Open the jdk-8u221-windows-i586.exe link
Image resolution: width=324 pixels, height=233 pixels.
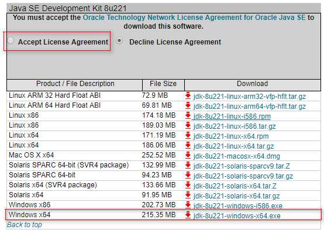coord(238,205)
